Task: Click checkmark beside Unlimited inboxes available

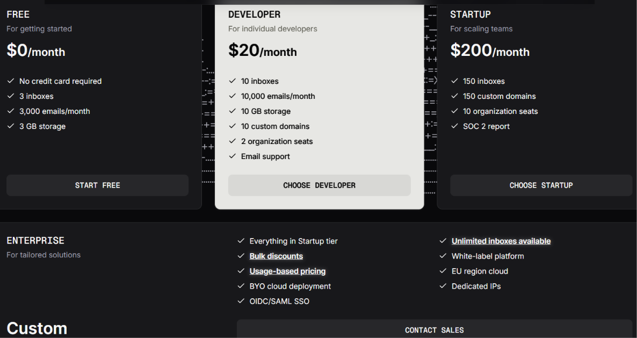Action: (443, 241)
